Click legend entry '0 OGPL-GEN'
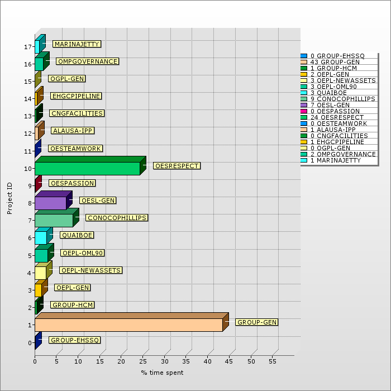 click(331, 148)
